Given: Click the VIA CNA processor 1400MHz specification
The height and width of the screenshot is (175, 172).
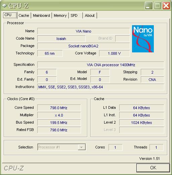Looking at the screenshot, I should pyautogui.click(x=101, y=65).
